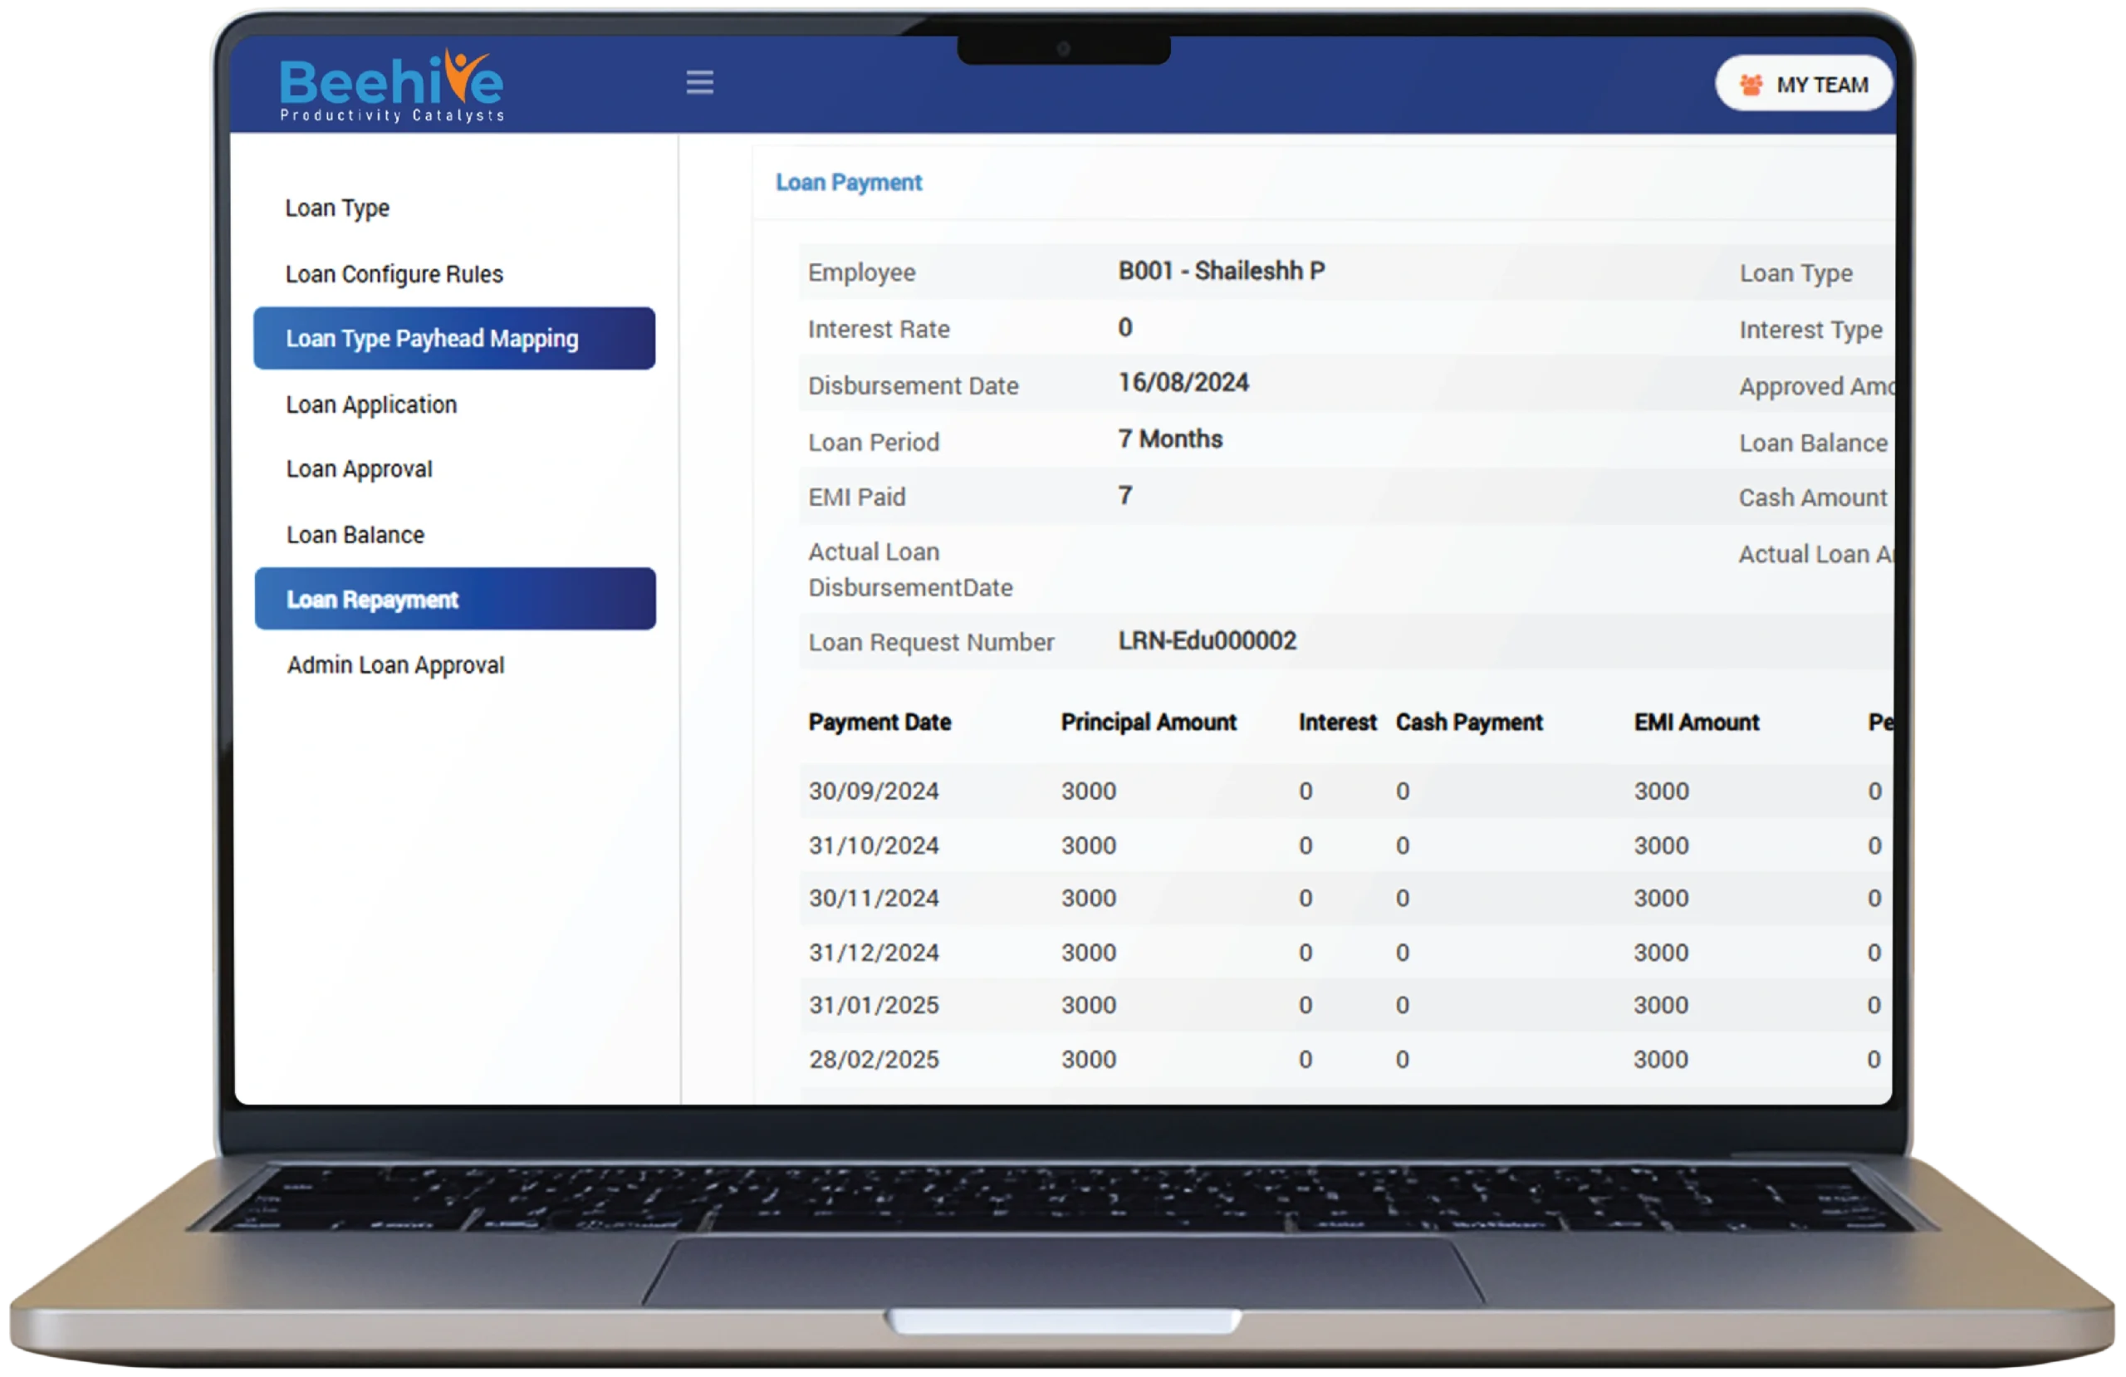Click loan request number LRN-Edu000002
Screen dimensions: 2126x1377
(x=1206, y=640)
